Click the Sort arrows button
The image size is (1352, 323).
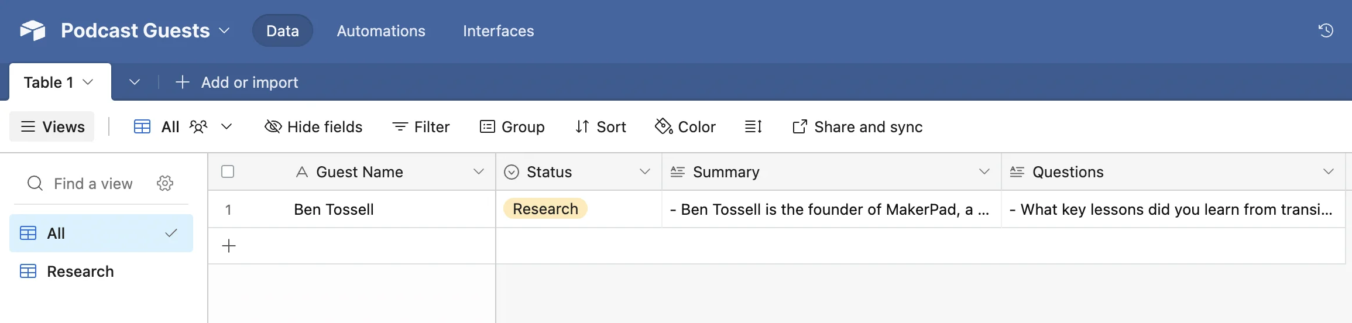tap(600, 126)
